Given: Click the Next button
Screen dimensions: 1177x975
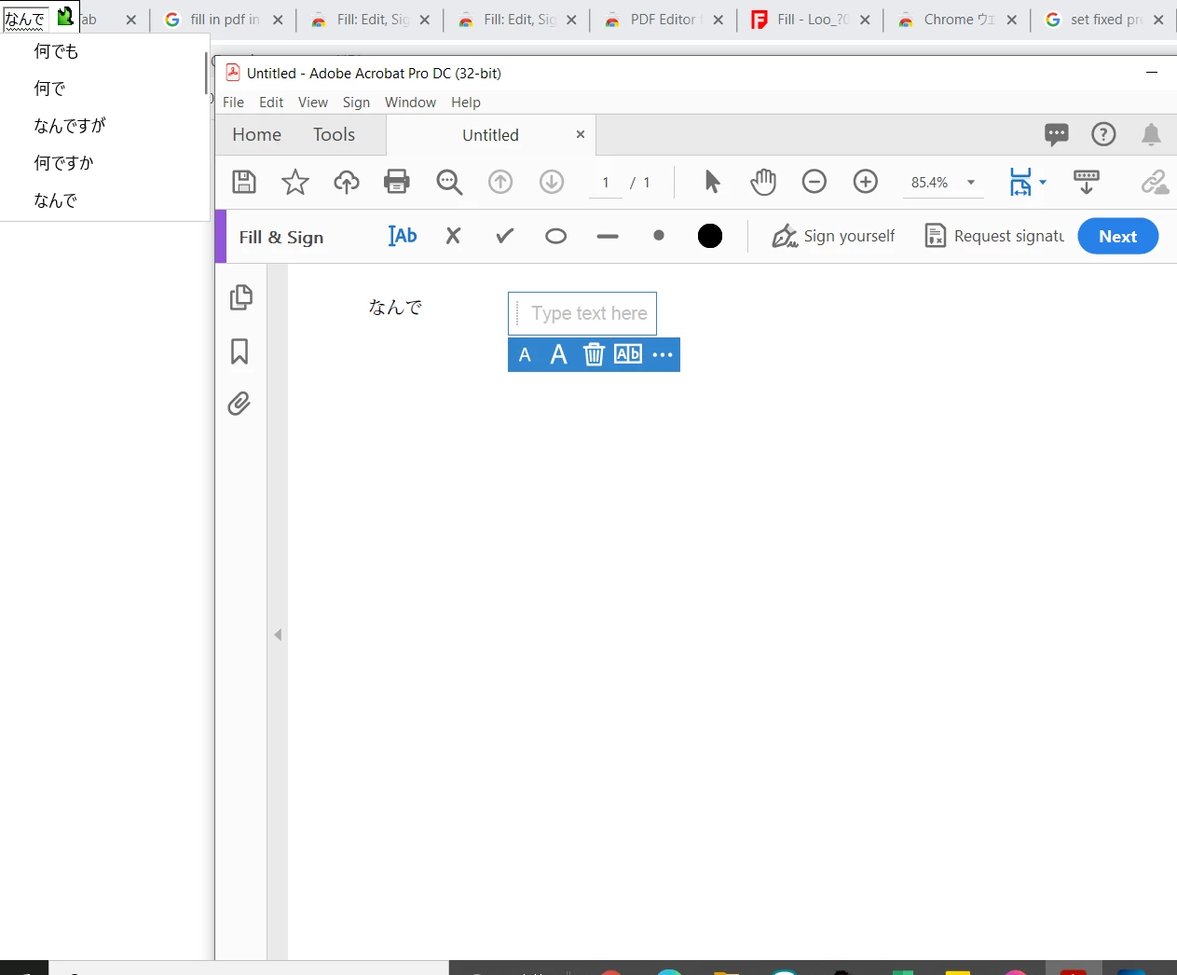Looking at the screenshot, I should click(x=1118, y=236).
